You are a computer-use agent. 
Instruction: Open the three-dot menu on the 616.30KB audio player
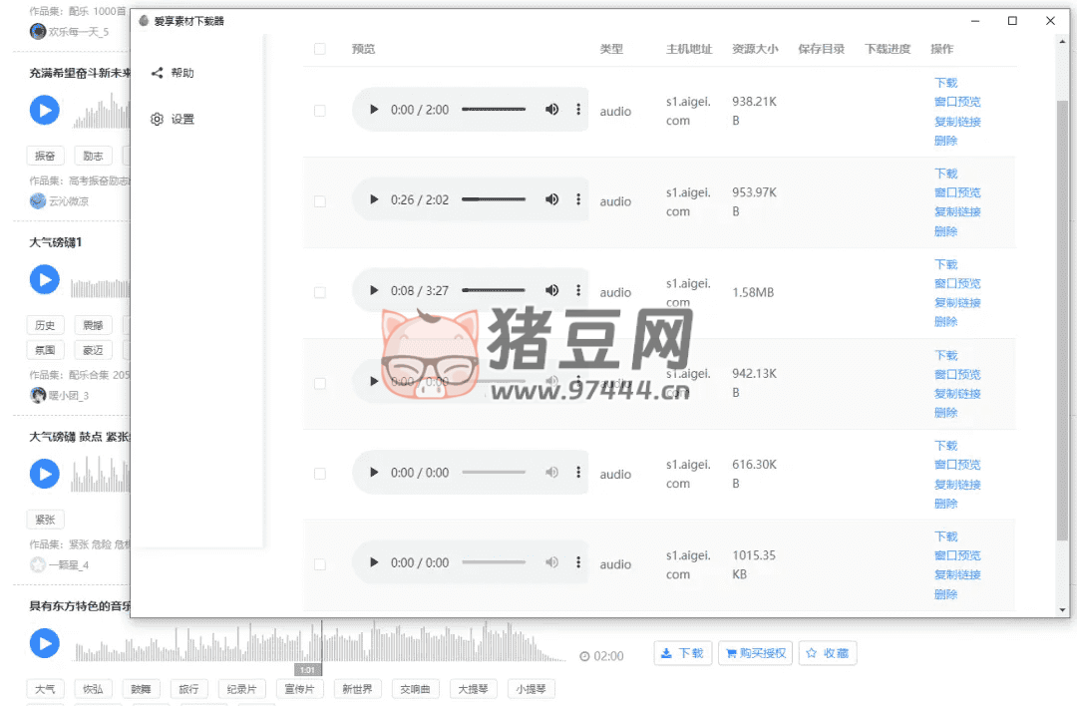(578, 473)
